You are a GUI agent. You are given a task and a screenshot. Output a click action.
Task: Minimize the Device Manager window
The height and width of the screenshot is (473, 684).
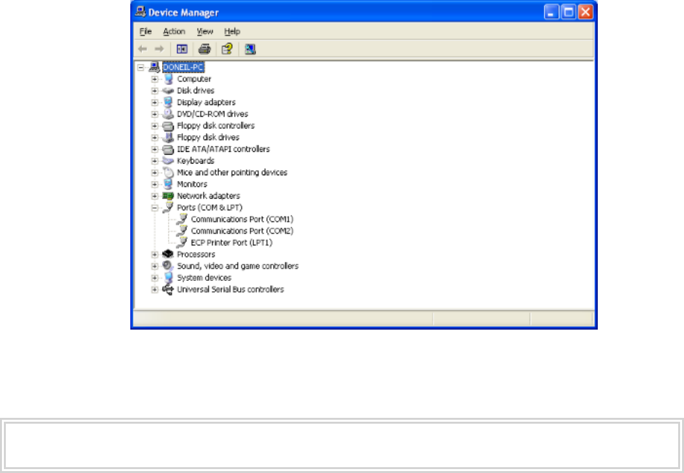tap(551, 12)
